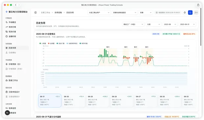Click the 2025-08-31 经营情况 heading
204x120 pixels.
coord(45,34)
